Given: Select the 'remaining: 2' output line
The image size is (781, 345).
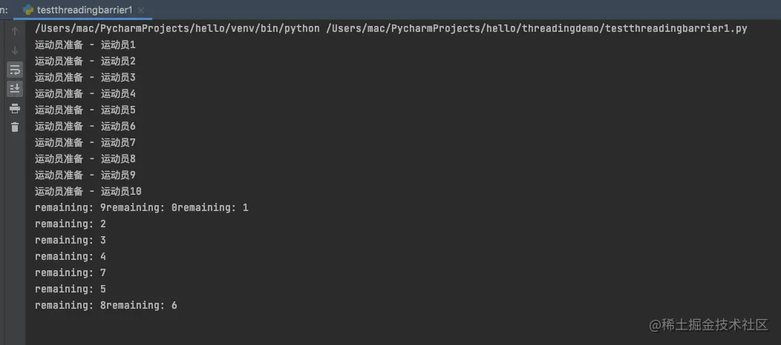Looking at the screenshot, I should coord(71,224).
